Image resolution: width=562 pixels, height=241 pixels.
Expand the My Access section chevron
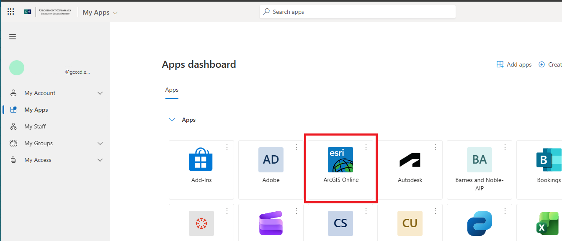point(100,160)
